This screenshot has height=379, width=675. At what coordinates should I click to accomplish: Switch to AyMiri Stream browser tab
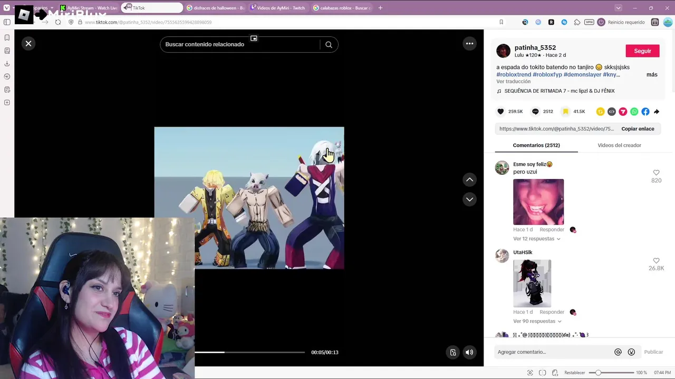89,8
